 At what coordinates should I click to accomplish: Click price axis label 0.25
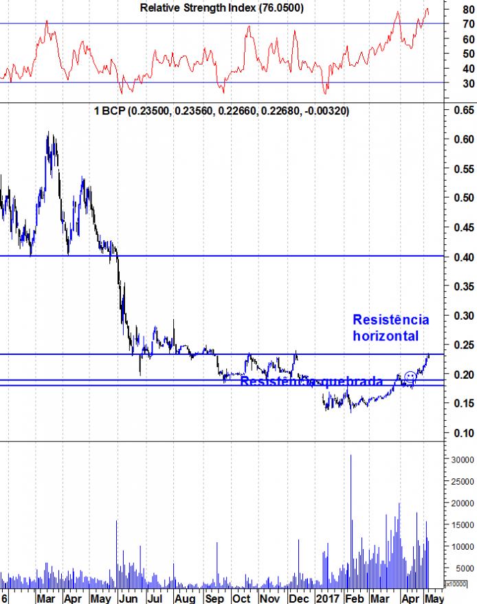tap(464, 345)
